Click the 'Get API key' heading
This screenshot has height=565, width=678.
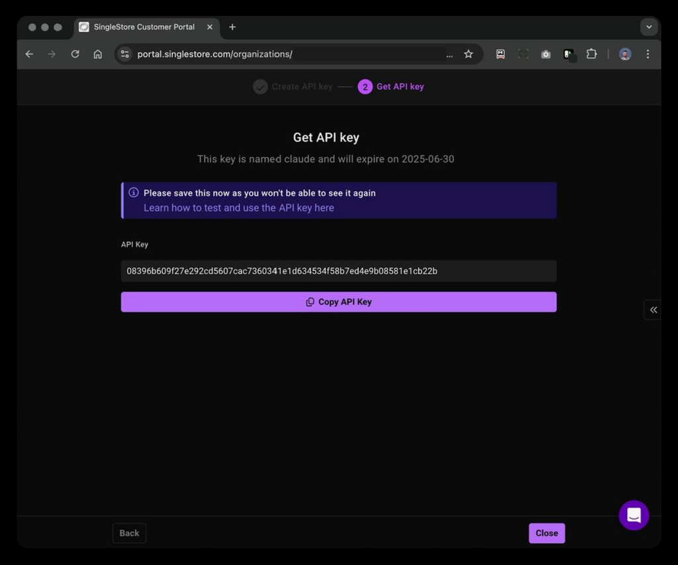coord(326,138)
